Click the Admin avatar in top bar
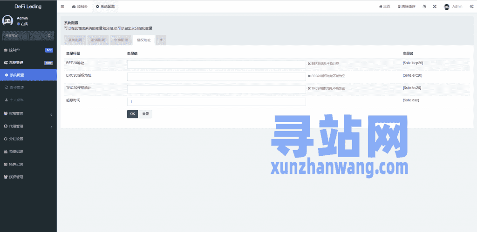Image resolution: width=477 pixels, height=232 pixels. click(447, 7)
